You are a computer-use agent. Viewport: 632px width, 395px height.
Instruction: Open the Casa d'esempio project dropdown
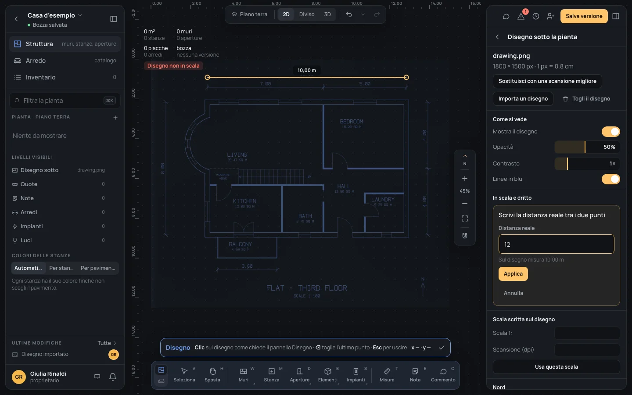(x=54, y=15)
